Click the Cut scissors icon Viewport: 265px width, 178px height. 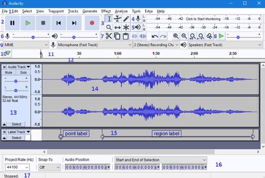(109, 36)
